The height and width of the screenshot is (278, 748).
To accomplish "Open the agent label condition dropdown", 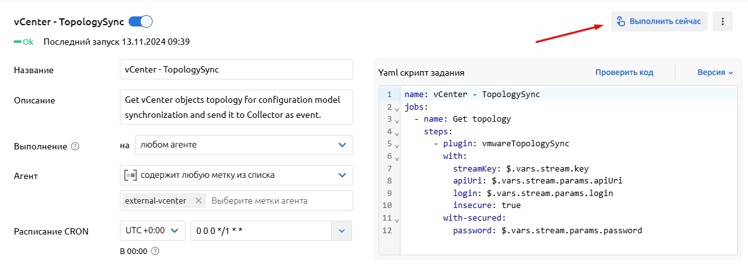I will [341, 175].
